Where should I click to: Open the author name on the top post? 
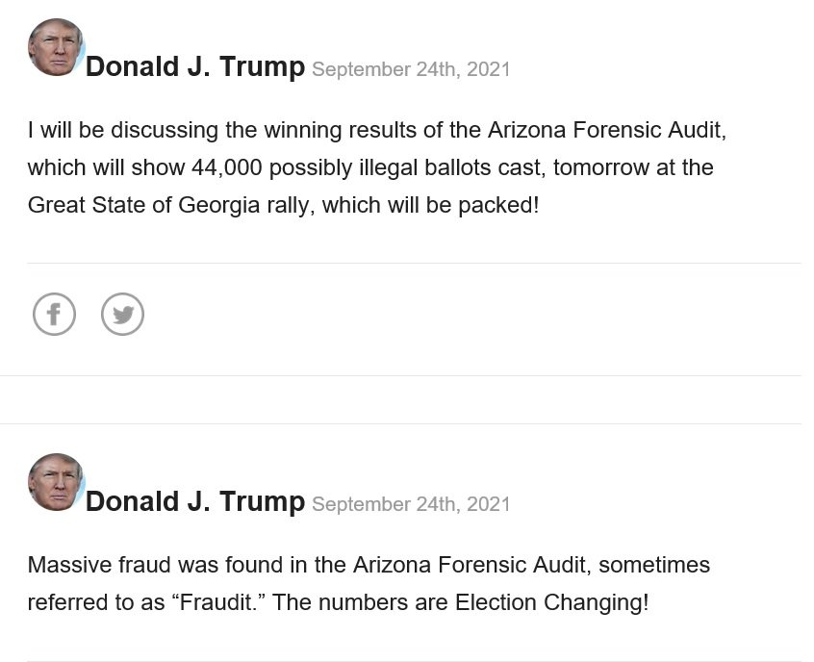click(x=195, y=67)
